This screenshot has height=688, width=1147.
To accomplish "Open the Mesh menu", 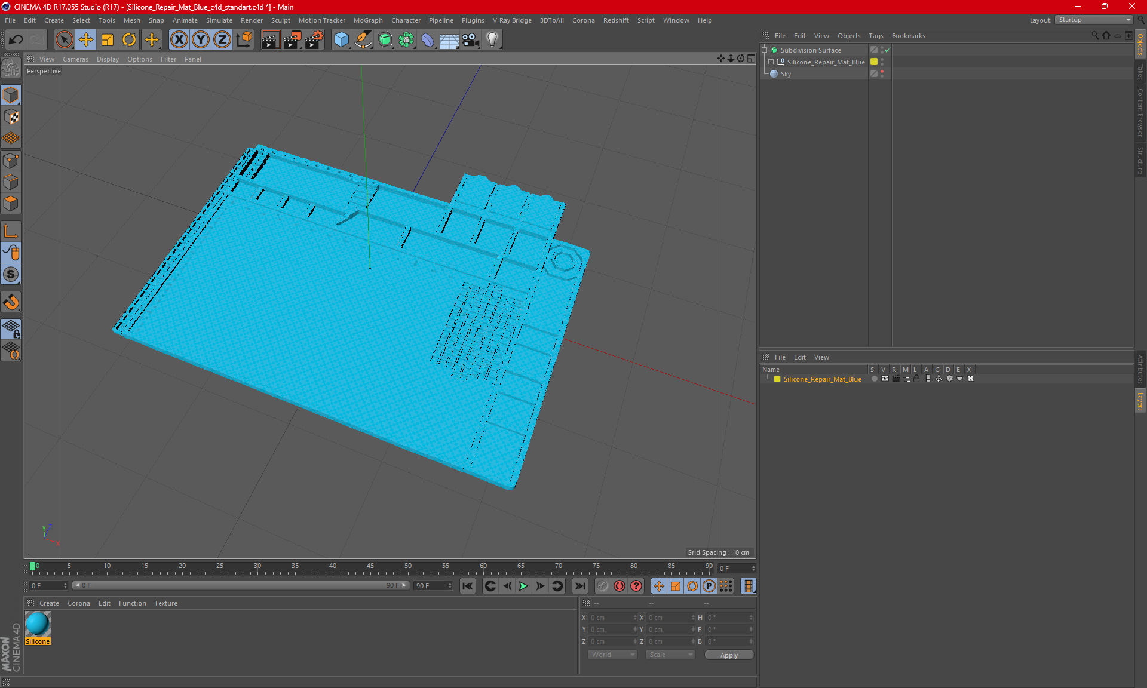I will [131, 20].
